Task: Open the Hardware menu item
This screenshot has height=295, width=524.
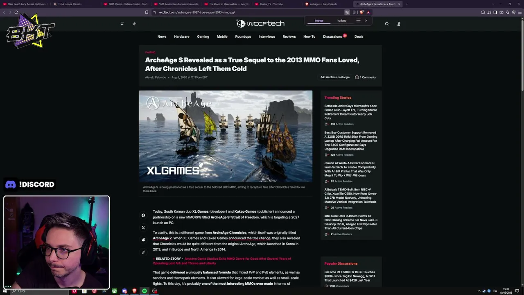Action: click(x=181, y=36)
